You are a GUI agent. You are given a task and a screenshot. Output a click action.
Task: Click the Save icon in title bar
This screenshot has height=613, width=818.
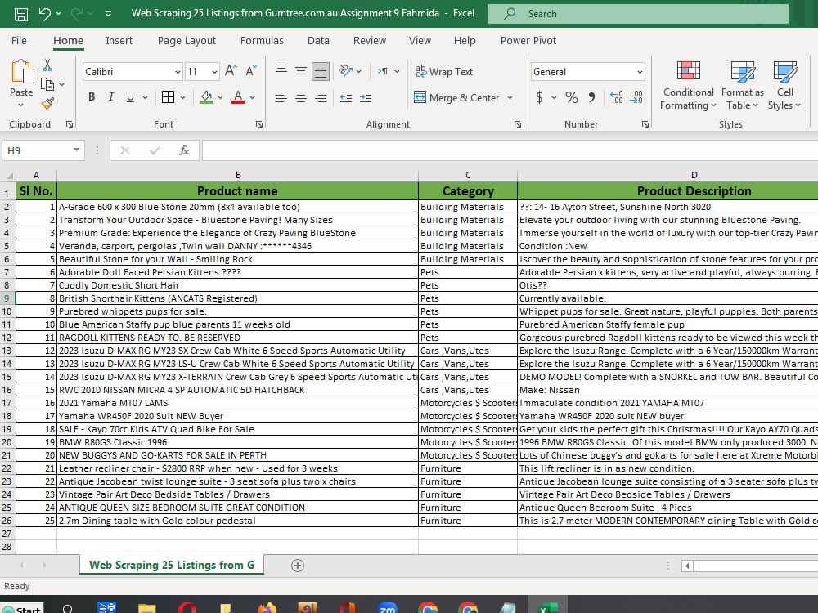tap(21, 14)
